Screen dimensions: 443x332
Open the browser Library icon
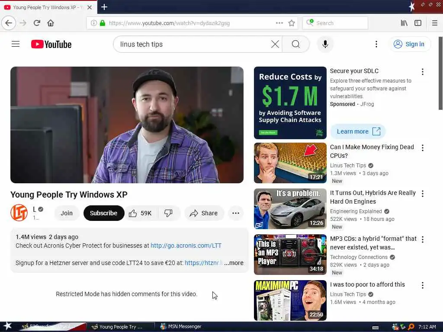pyautogui.click(x=404, y=23)
